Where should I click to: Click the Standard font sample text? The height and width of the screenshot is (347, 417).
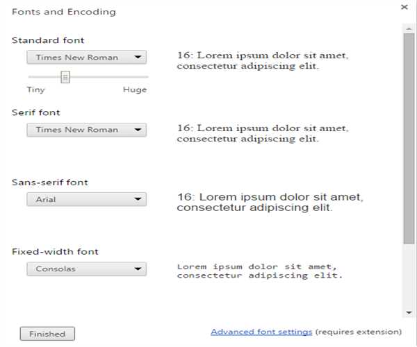tap(262, 61)
